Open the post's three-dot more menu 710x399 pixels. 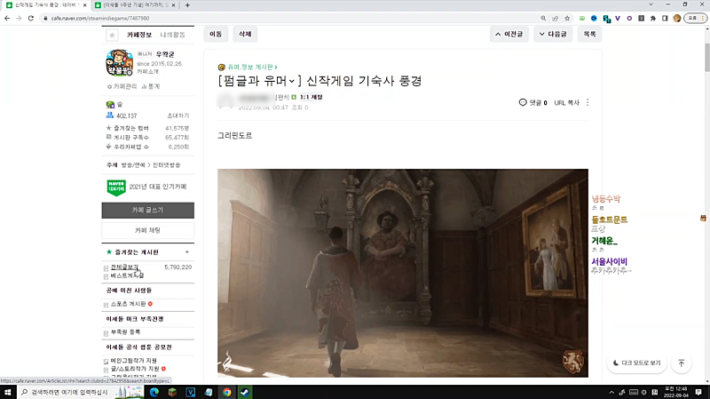coord(588,102)
